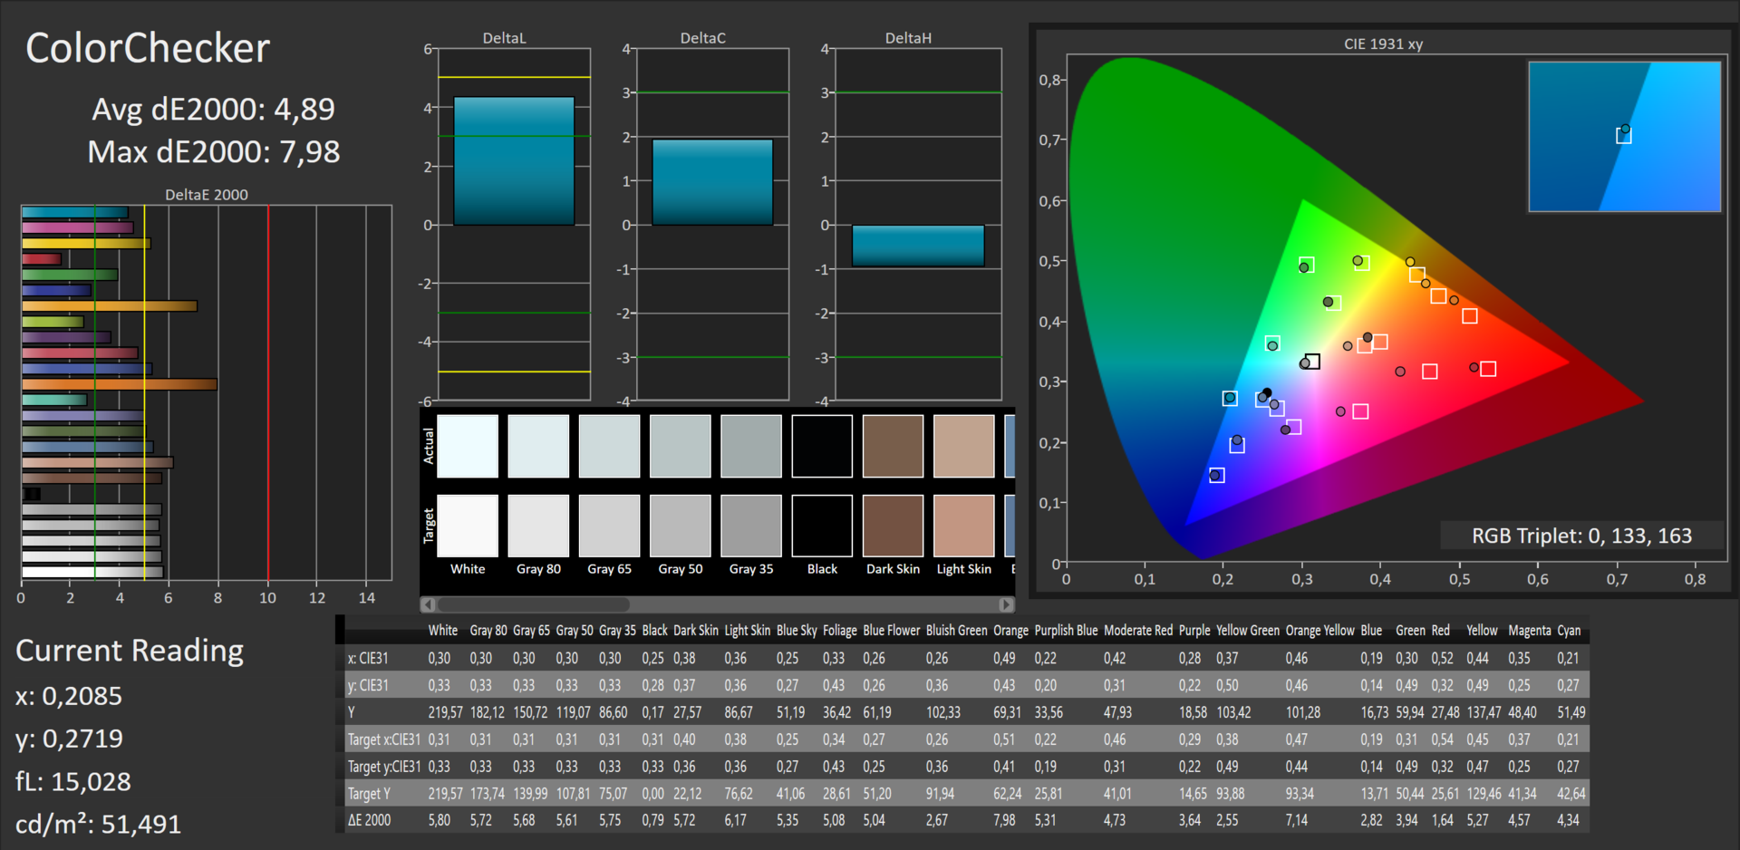Screen dimensions: 1740x850
Task: Click the right arrow of the swatch scrollbar
Action: tap(1006, 604)
